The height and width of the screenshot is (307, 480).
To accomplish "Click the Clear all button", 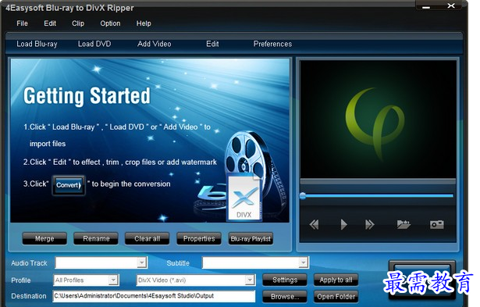I will [x=147, y=239].
